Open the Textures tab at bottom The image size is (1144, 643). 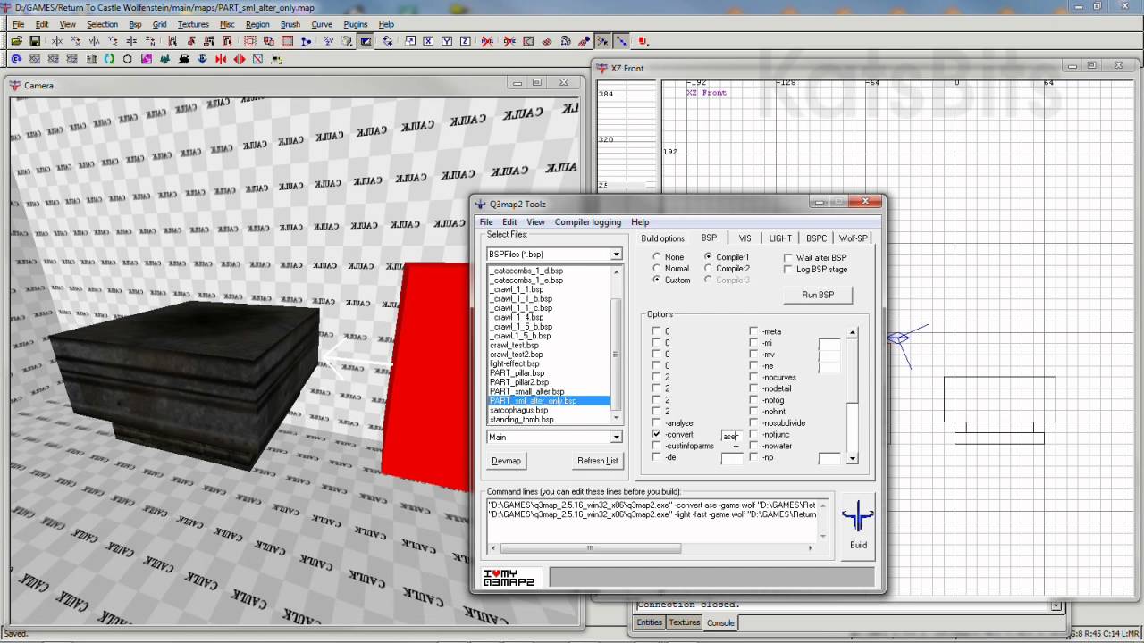pyautogui.click(x=685, y=622)
